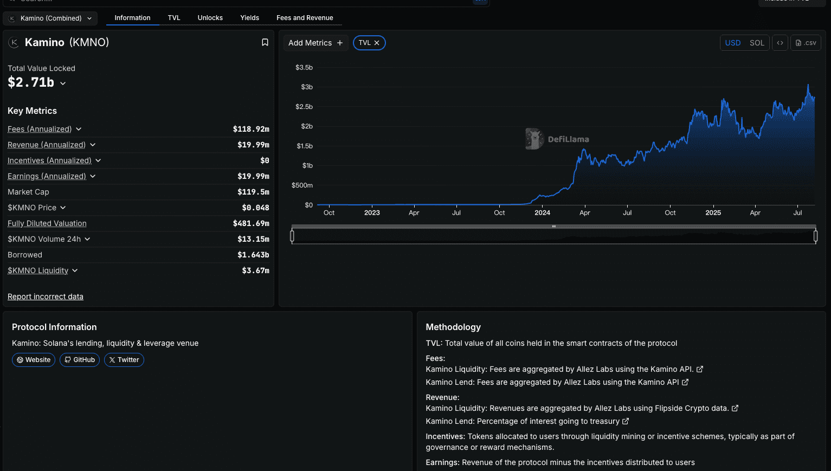Open Kamino Lend revenue external link icon
Image resolution: width=831 pixels, height=471 pixels.
626,421
